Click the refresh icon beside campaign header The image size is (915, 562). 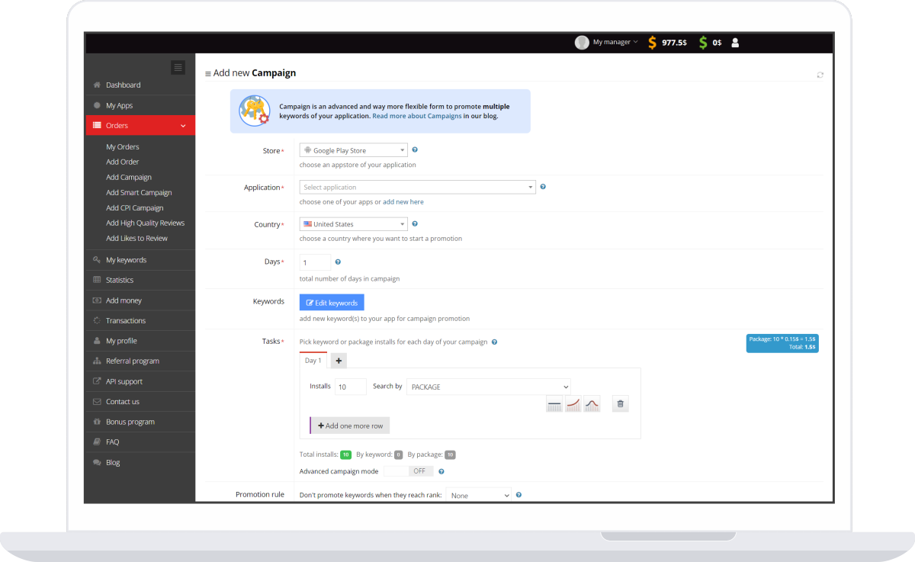[820, 75]
